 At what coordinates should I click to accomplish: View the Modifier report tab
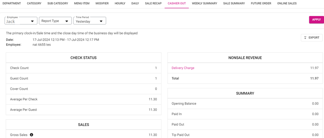click(x=102, y=4)
